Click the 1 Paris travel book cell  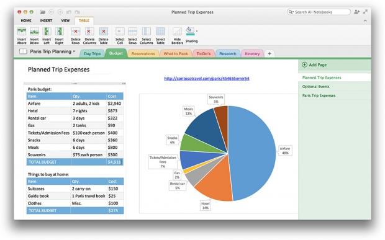coord(88,196)
